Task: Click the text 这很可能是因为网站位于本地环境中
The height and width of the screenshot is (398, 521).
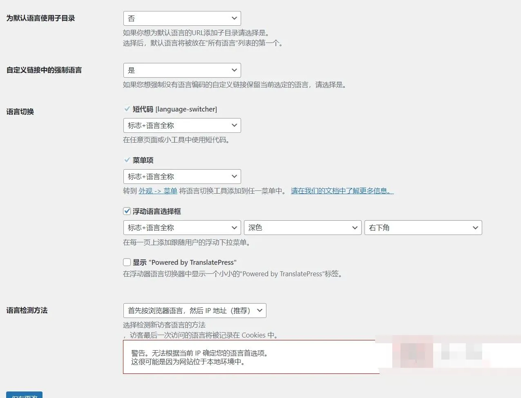Action: pos(188,362)
